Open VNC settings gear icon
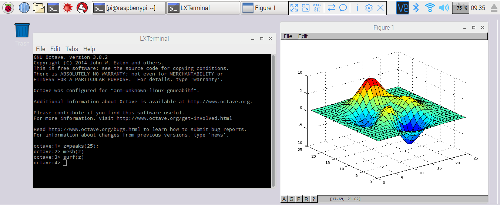Screen dimensions: 500x205 (x=369, y=8)
